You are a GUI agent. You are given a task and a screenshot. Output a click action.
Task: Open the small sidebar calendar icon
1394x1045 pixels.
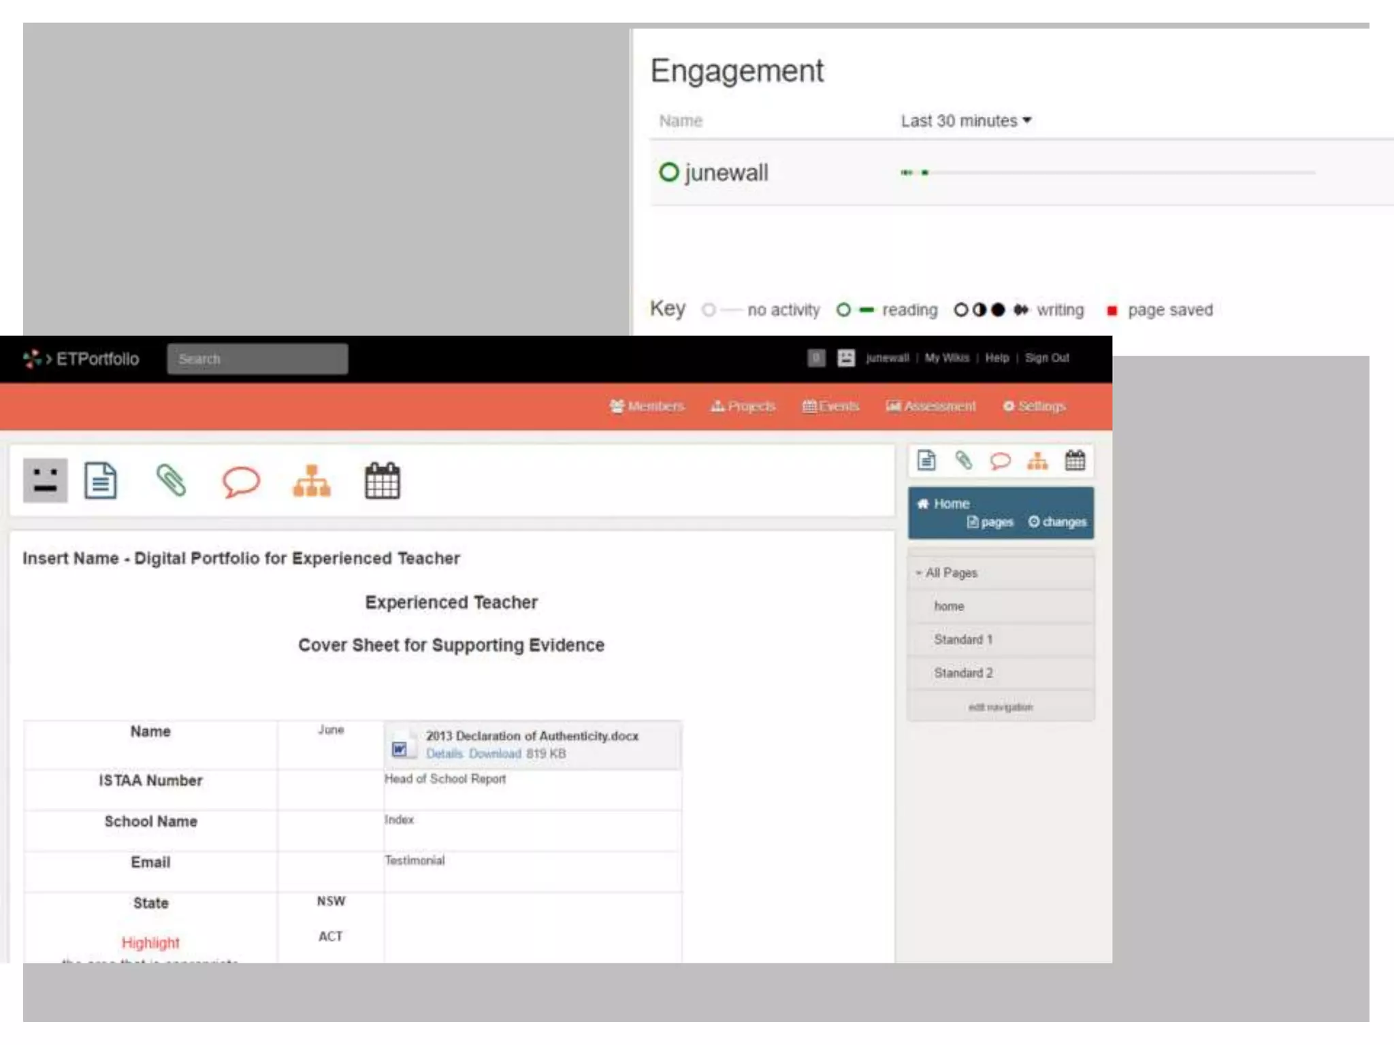1075,461
